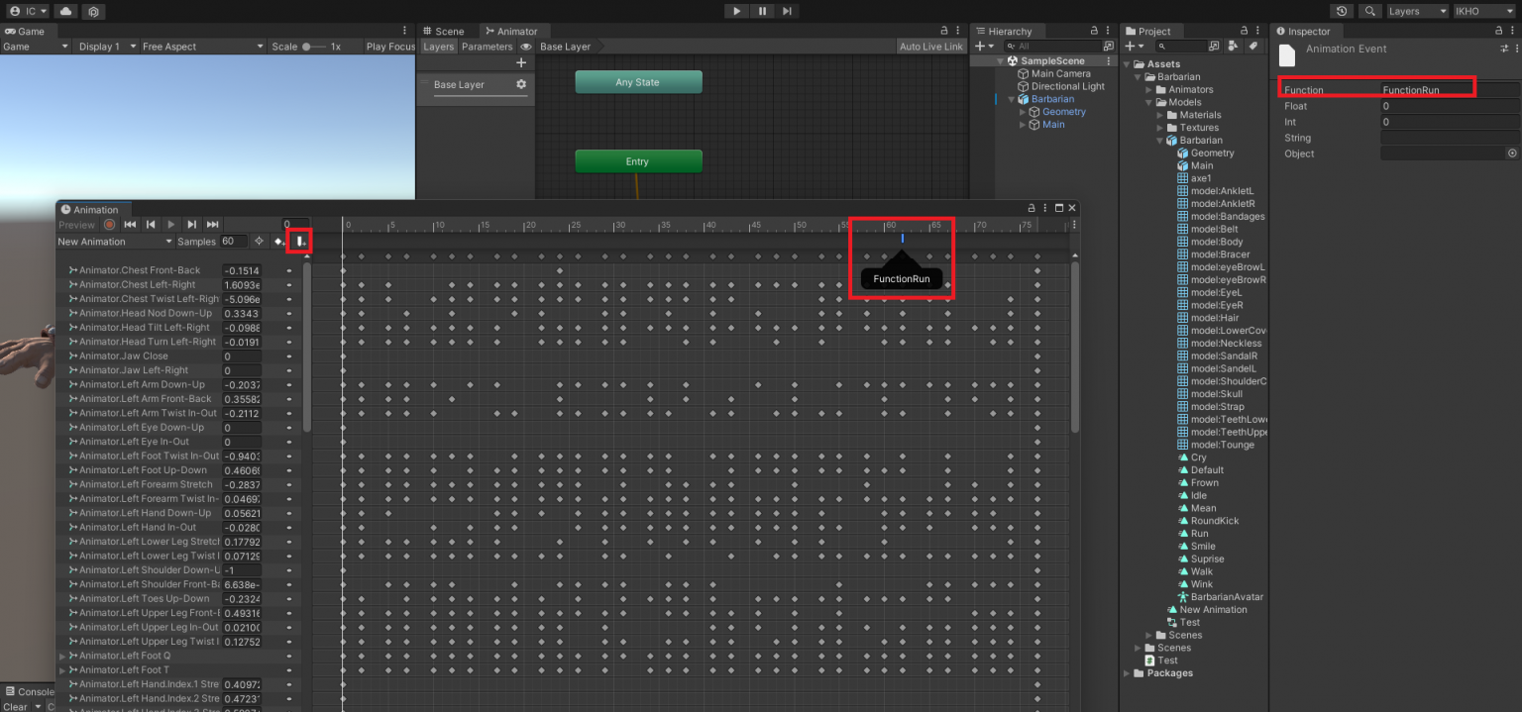Click the Add Event icon in Animation window

coord(299,241)
